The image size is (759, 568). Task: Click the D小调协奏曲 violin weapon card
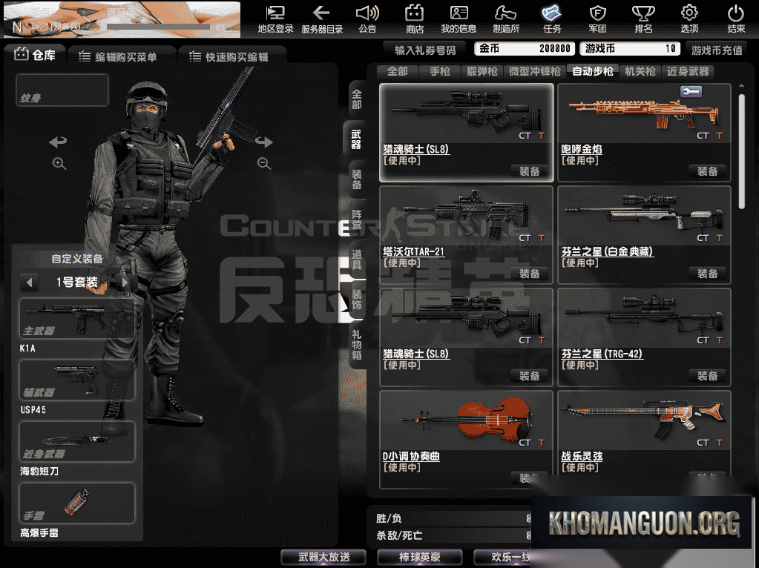point(466,439)
